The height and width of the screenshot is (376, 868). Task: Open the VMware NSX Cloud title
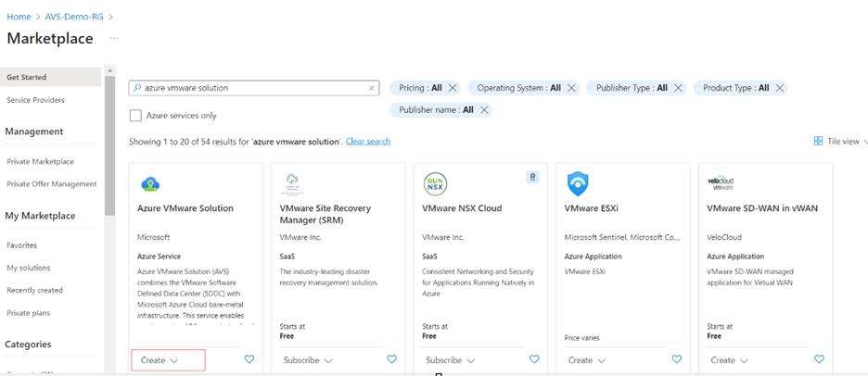click(x=462, y=208)
